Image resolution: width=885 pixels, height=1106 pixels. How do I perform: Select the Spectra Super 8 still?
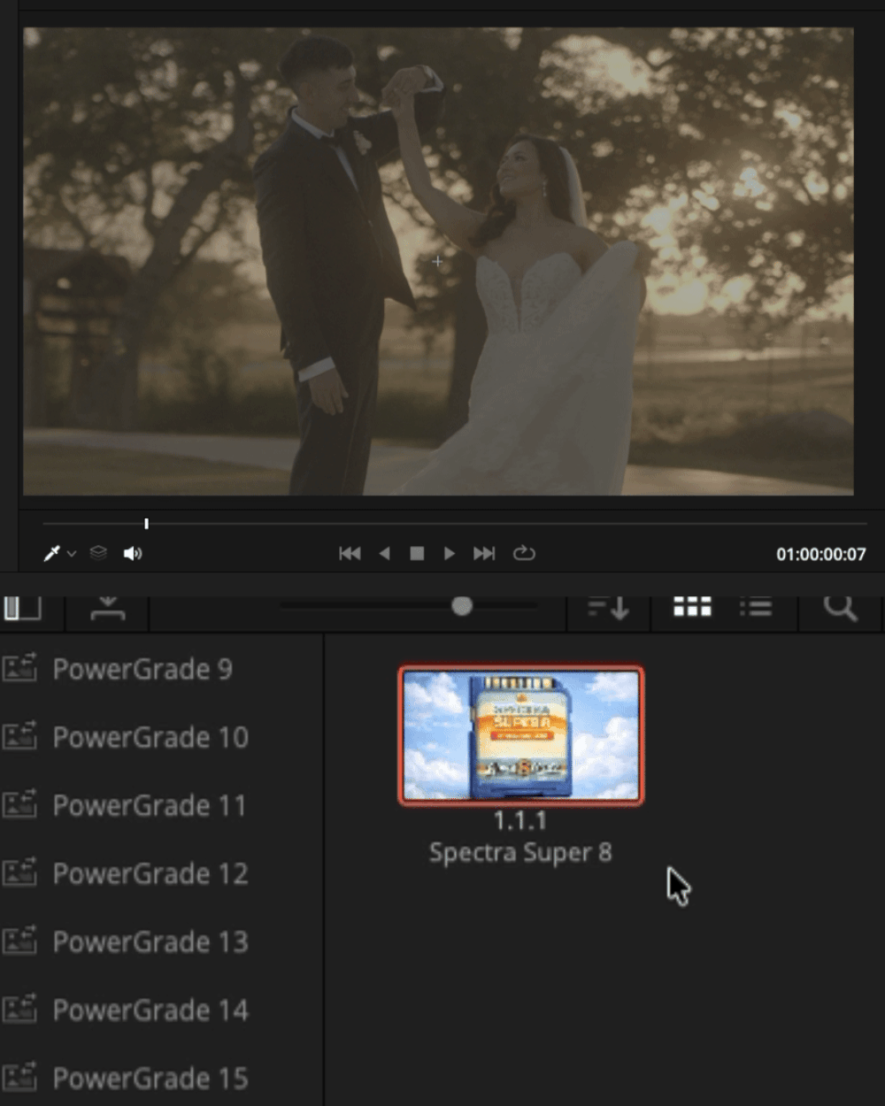tap(520, 734)
